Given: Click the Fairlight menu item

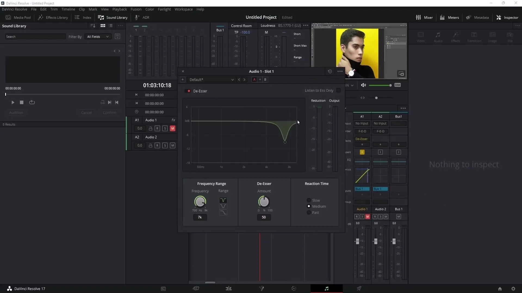Looking at the screenshot, I should coord(164,9).
